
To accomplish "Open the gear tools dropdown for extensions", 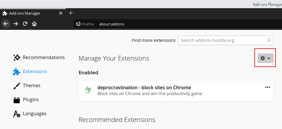I will (265, 58).
